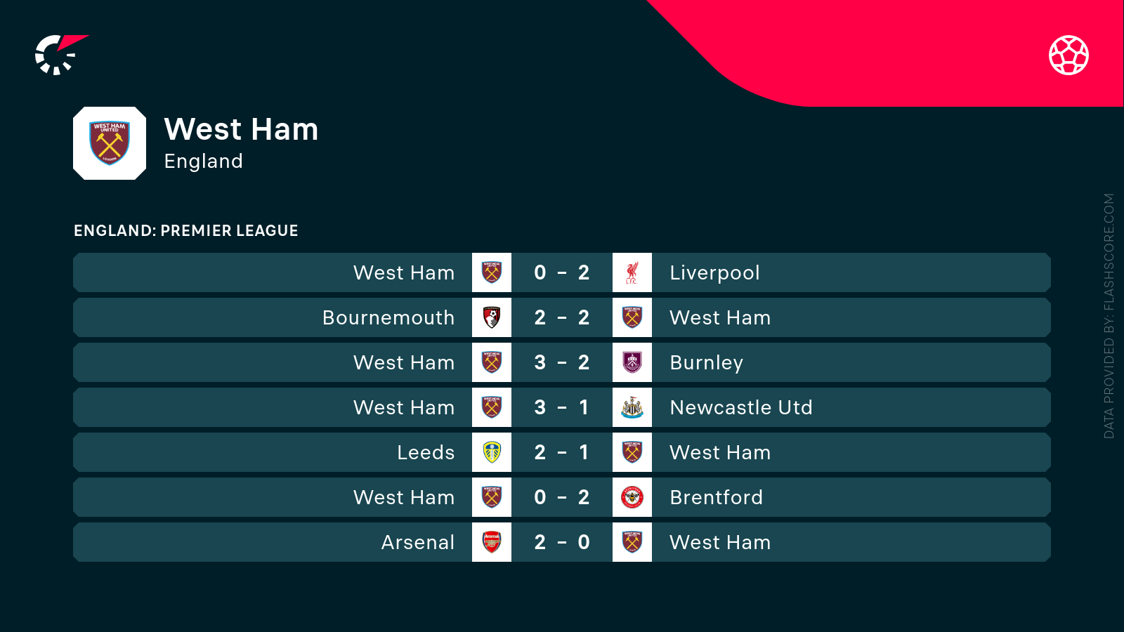1124x632 pixels.
Task: Click the Burnley club crest
Action: (x=632, y=362)
